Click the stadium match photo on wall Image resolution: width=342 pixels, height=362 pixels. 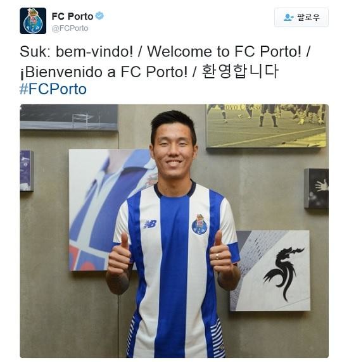pos(266,126)
